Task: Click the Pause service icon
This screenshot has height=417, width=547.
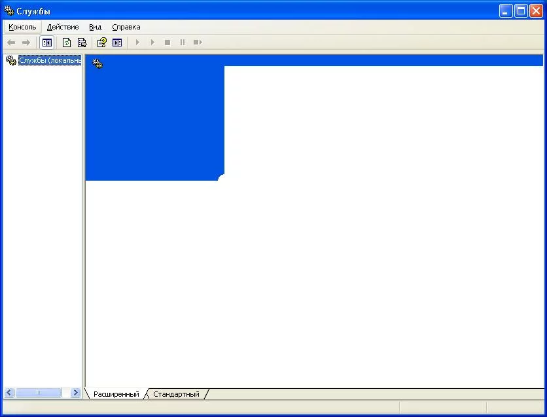Action: tap(183, 43)
